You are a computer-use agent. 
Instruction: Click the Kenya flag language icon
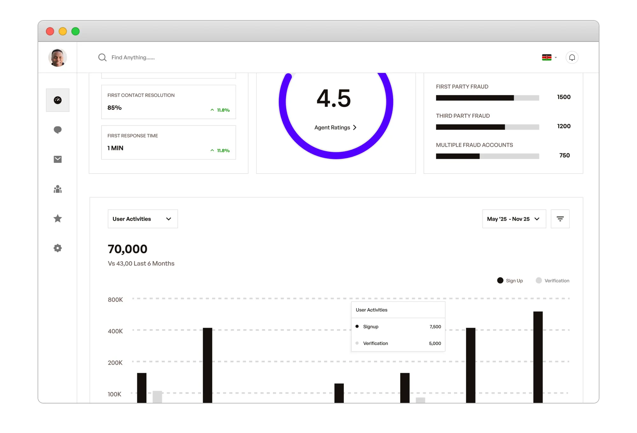[x=547, y=57]
